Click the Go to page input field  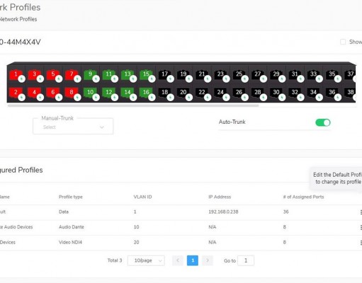point(246,260)
